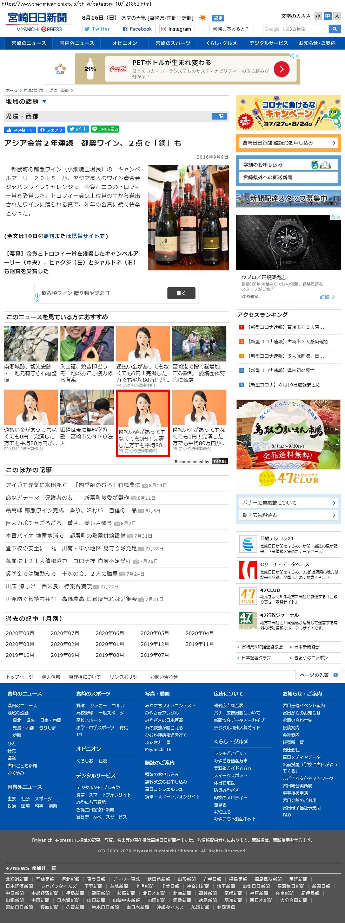This screenshot has height=923, width=345.
Task: Click the ページの先頭 up-arrow icon
Action: [335, 675]
